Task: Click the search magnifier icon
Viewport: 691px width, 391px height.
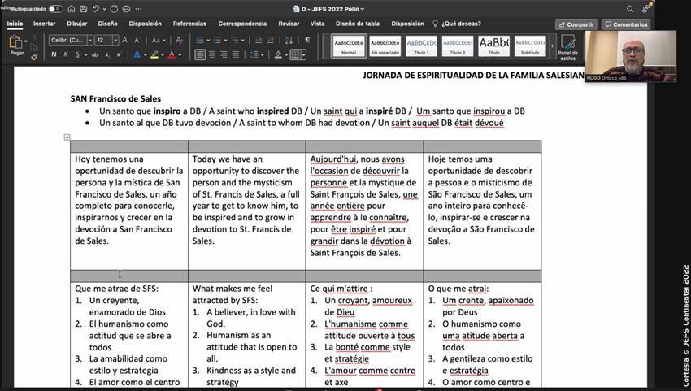Action: [630, 9]
